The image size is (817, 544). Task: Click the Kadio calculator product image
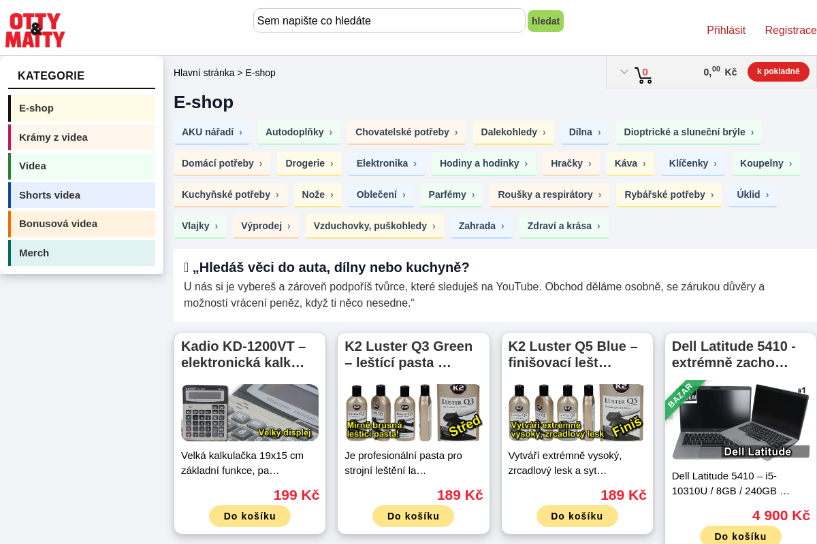pyautogui.click(x=250, y=413)
